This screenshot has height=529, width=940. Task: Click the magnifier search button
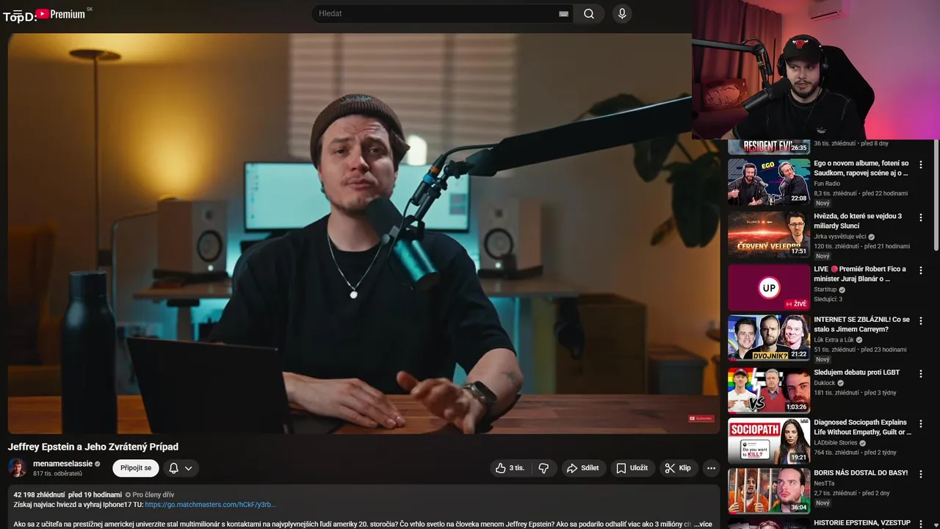point(589,14)
